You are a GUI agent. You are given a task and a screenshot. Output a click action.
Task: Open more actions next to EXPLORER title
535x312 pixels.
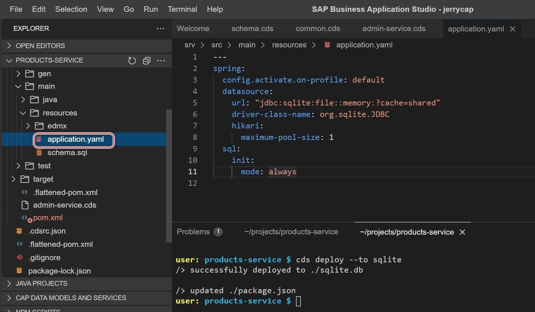(x=161, y=28)
